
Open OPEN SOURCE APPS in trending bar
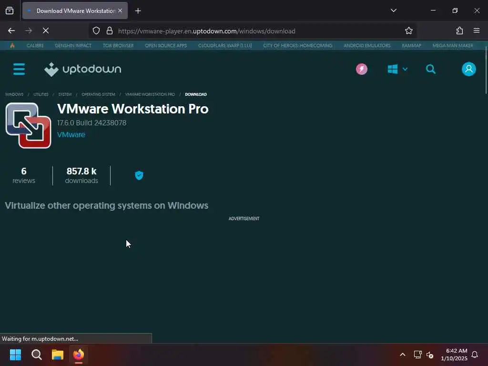pyautogui.click(x=166, y=46)
